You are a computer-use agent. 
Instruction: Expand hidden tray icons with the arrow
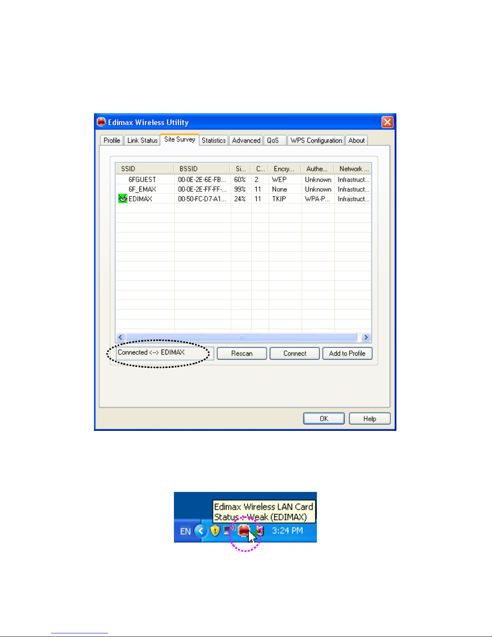[x=201, y=531]
